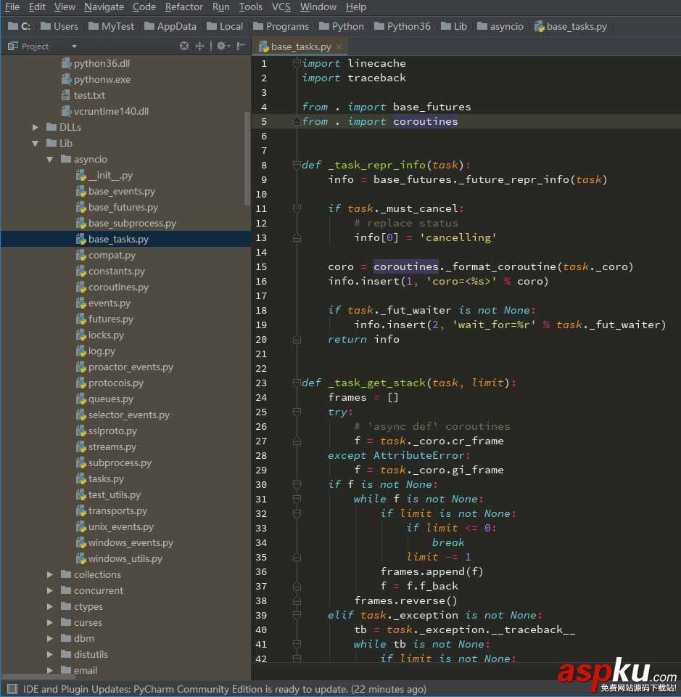
Task: Select proactor_events.py in project tree
Action: pos(131,367)
